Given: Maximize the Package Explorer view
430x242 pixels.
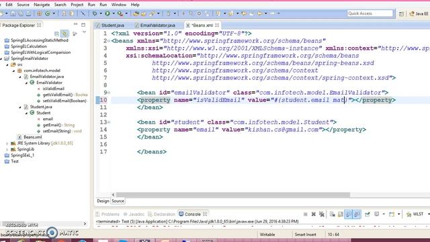Looking at the screenshot, I should coord(83,25).
